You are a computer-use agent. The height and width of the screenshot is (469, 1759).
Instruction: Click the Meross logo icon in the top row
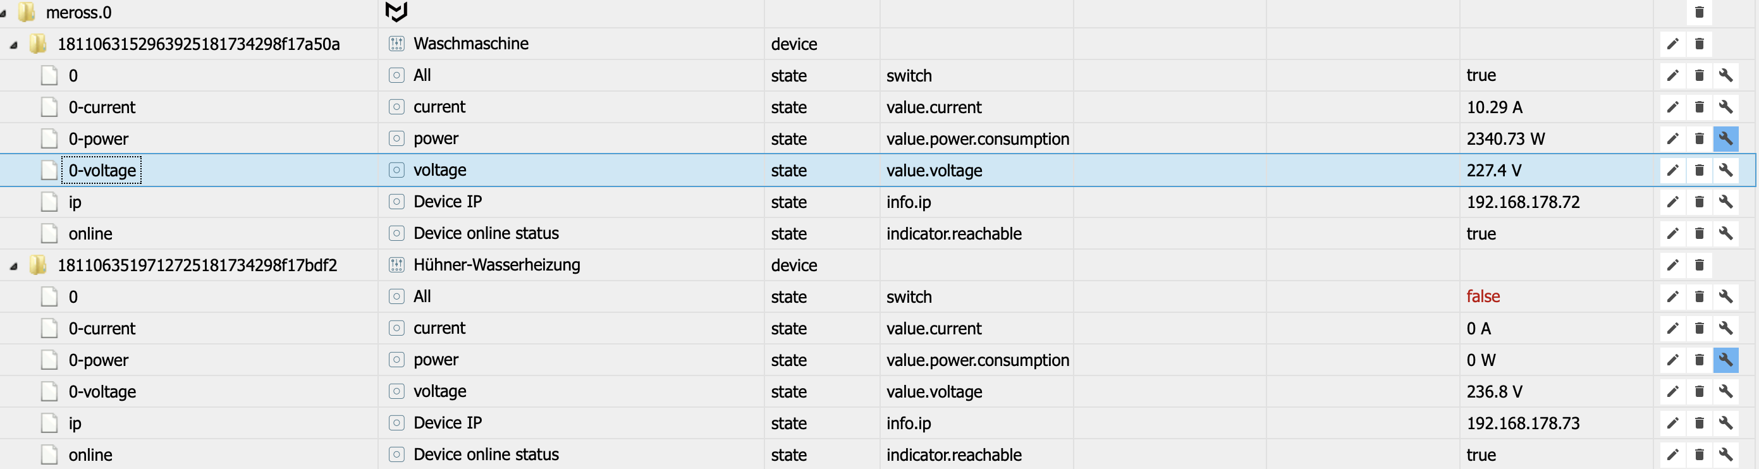[x=396, y=11]
